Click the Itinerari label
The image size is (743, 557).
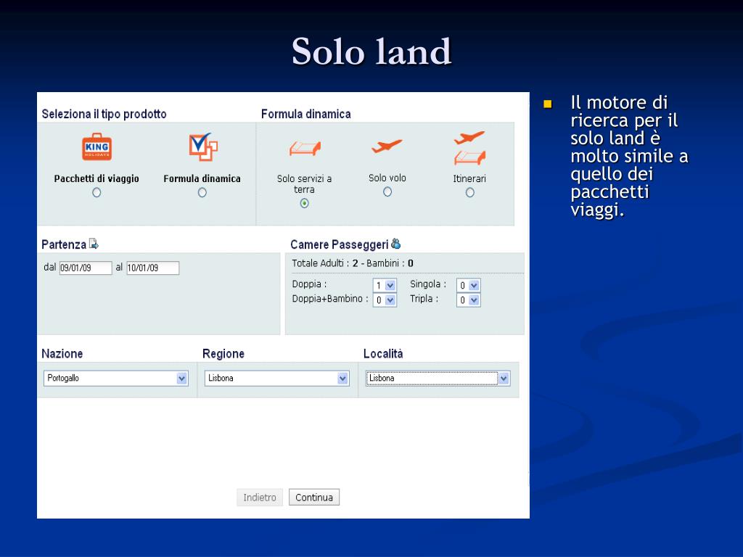pos(469,178)
